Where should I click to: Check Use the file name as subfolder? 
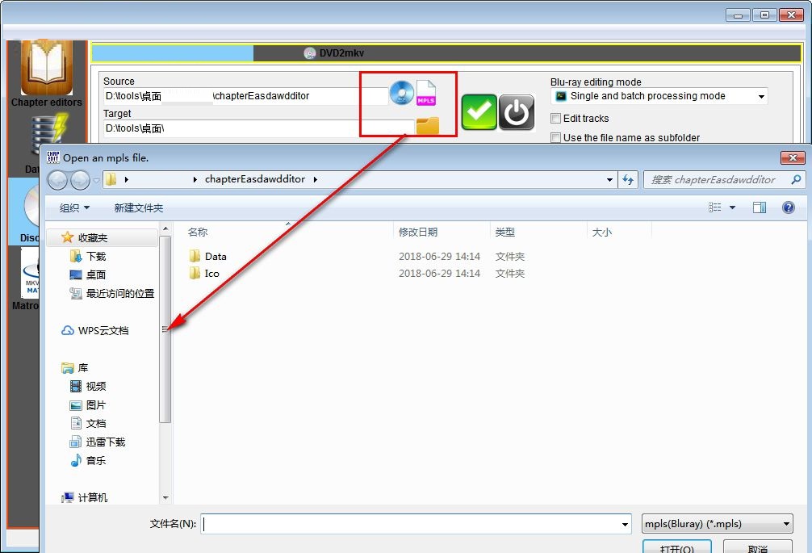(x=555, y=138)
